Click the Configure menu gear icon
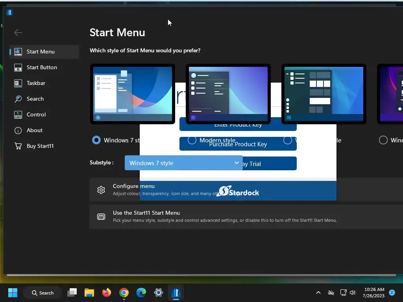Viewport: 403px width, 302px height. coord(101,190)
